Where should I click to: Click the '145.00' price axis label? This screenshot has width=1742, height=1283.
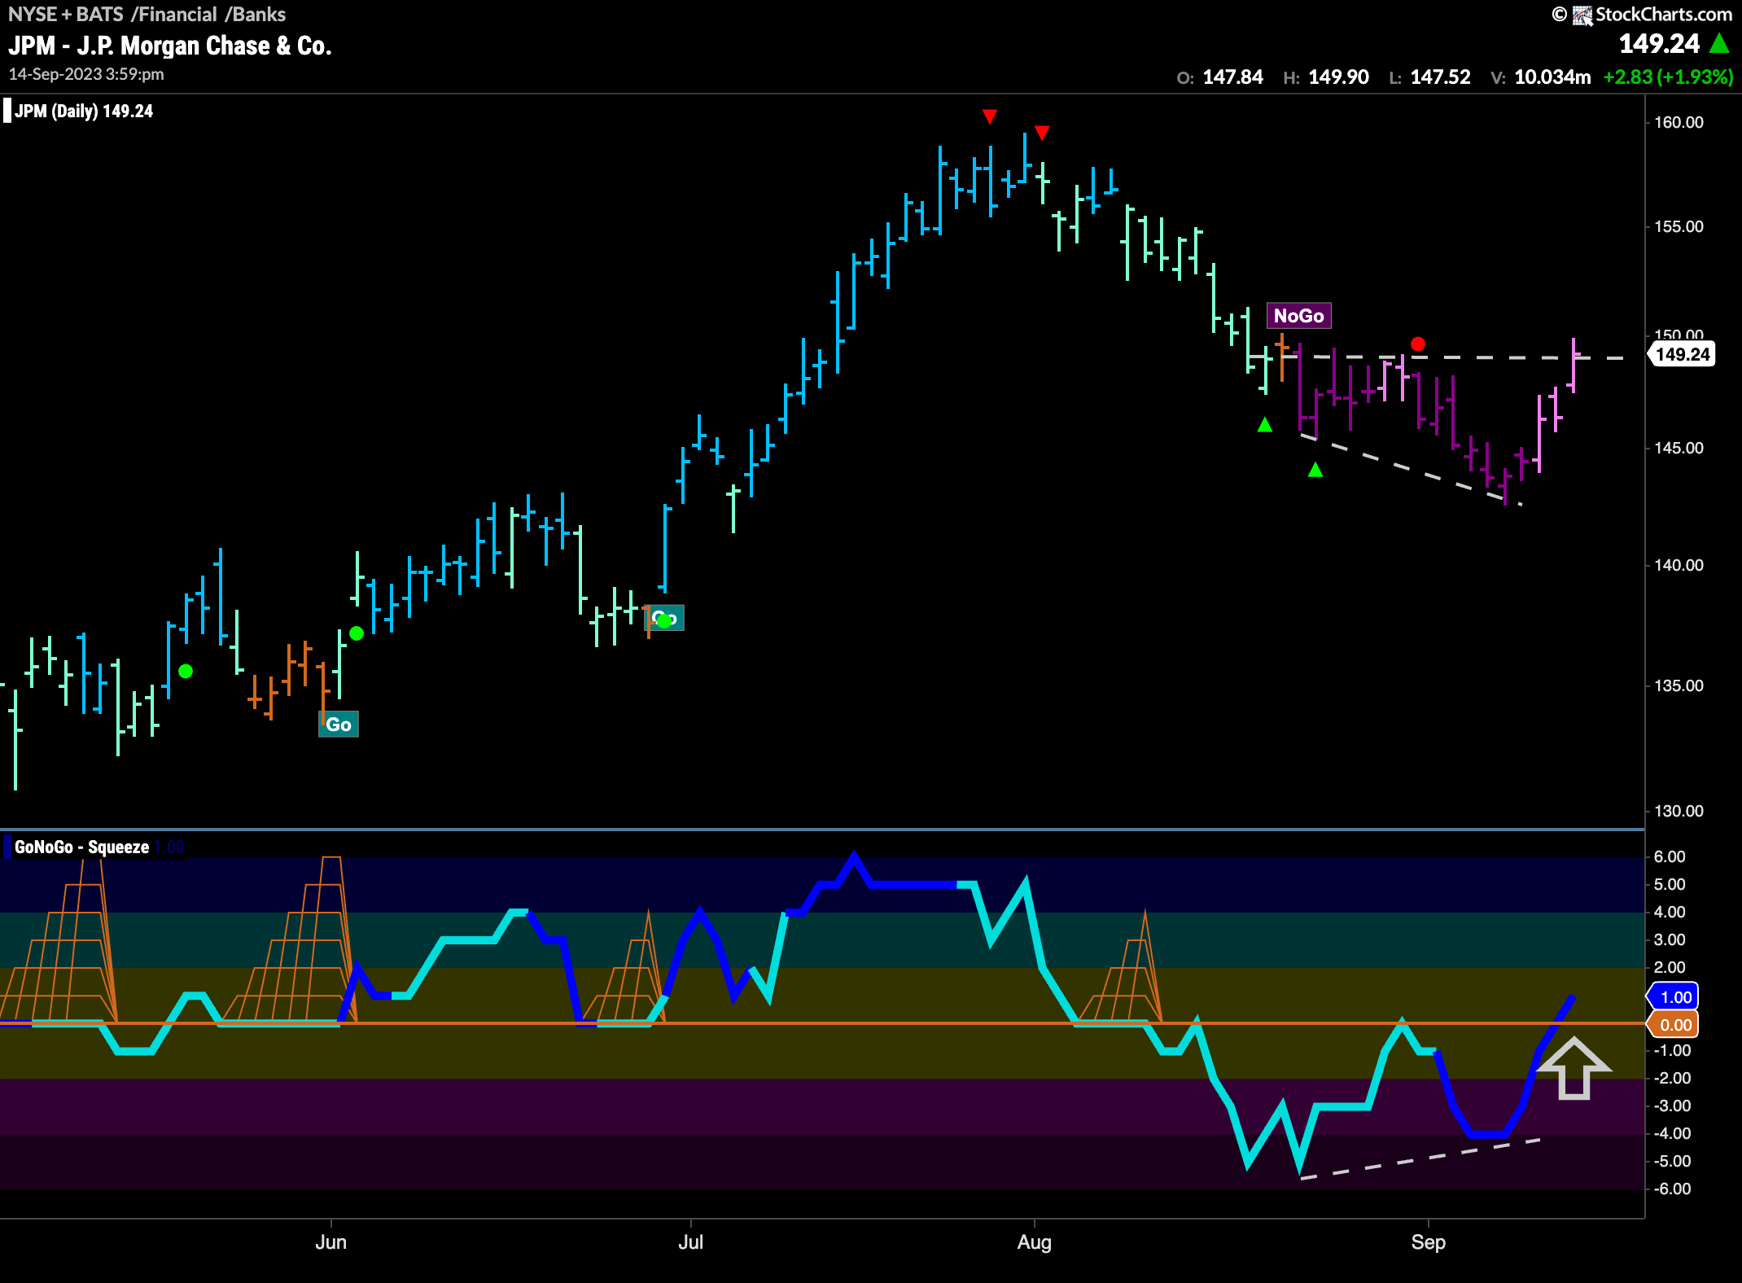tap(1679, 448)
